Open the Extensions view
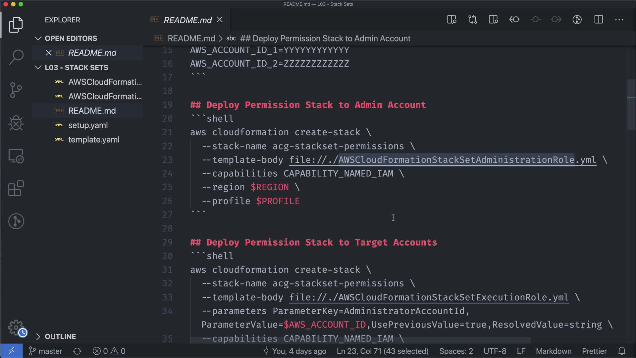Viewport: 636px width, 358px height. [16, 188]
